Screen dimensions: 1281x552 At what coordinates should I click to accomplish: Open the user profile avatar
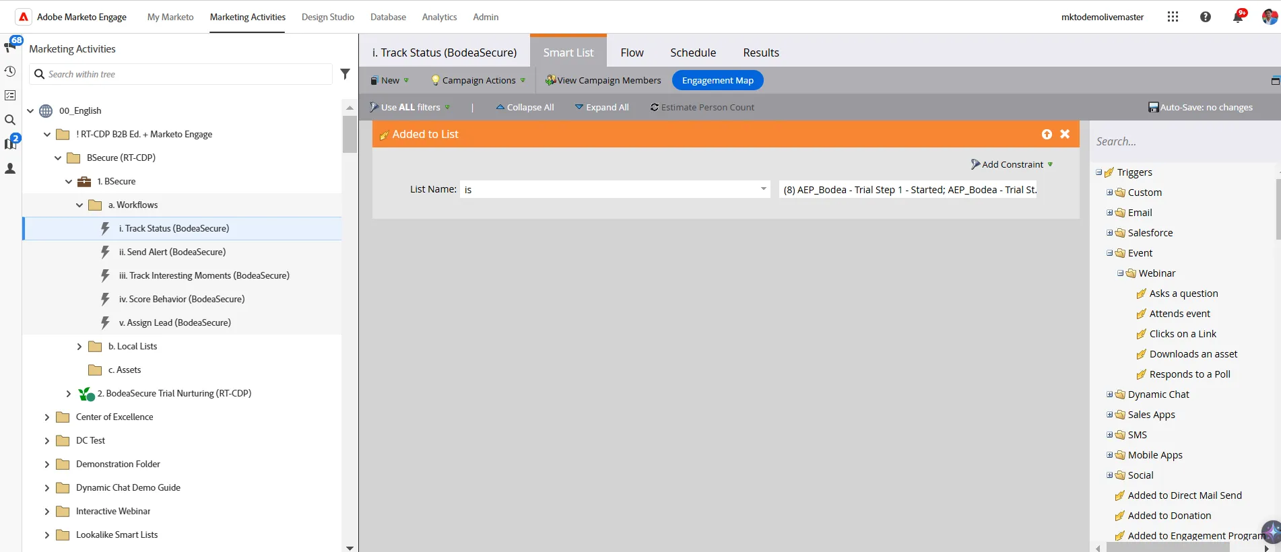1270,17
